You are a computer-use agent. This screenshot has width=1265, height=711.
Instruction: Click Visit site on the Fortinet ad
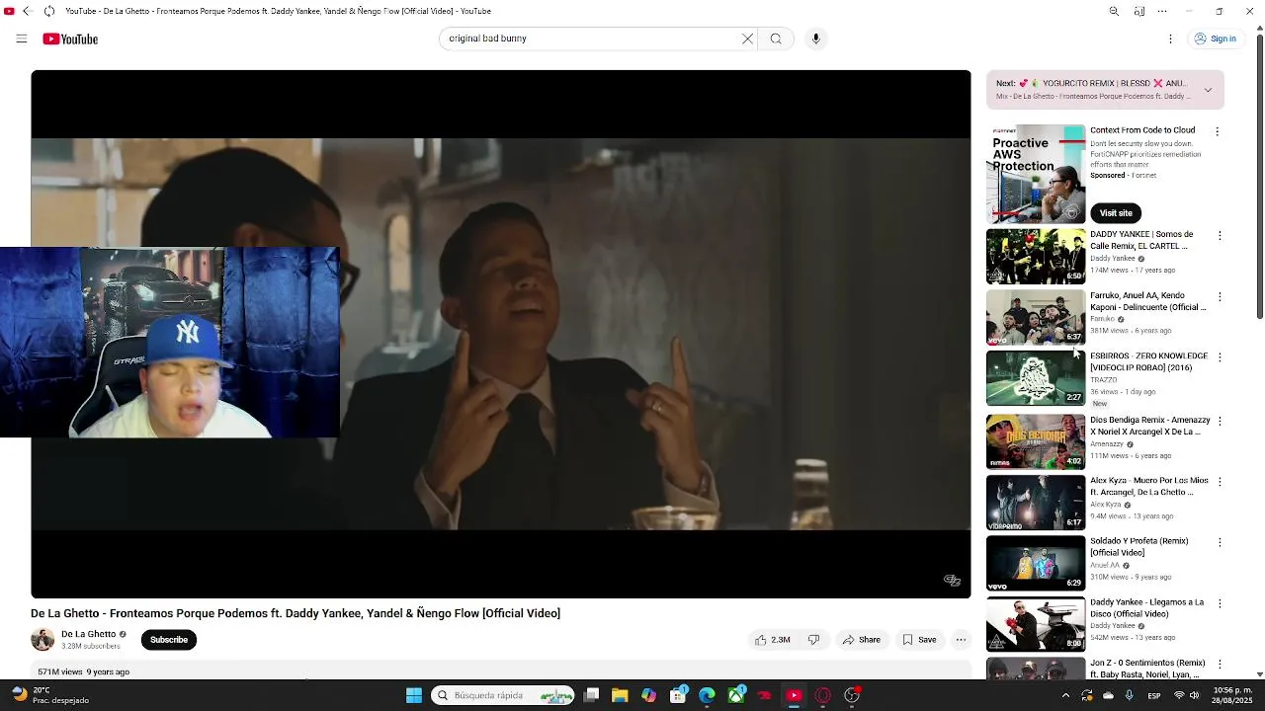coord(1116,213)
